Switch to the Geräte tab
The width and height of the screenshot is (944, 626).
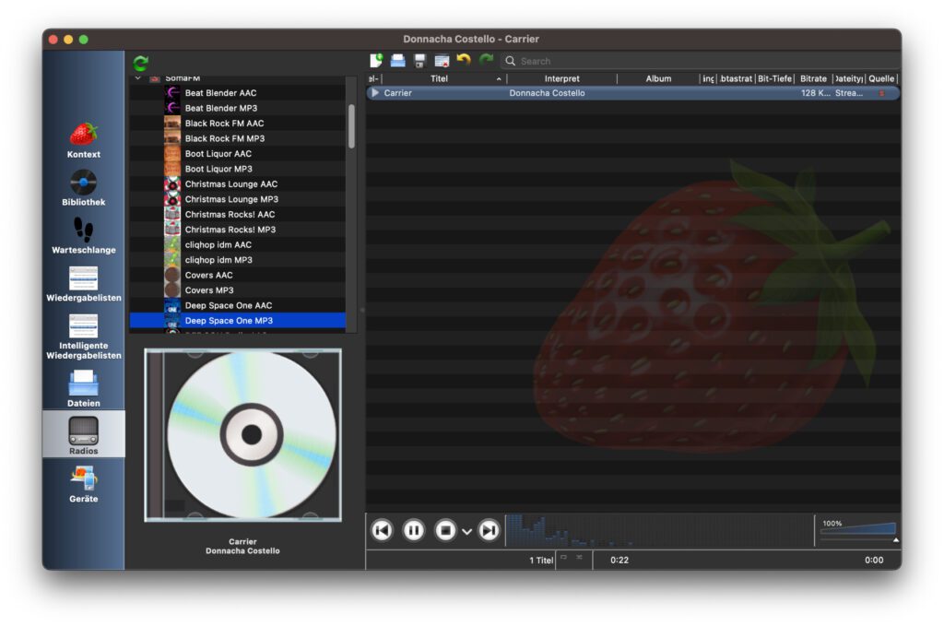[x=83, y=484]
